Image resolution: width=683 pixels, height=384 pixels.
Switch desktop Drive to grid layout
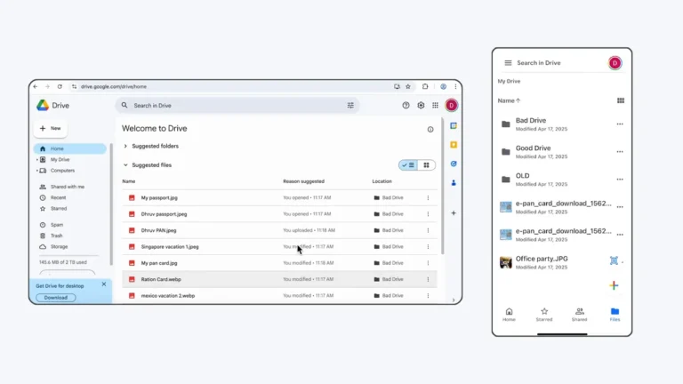[x=426, y=165]
